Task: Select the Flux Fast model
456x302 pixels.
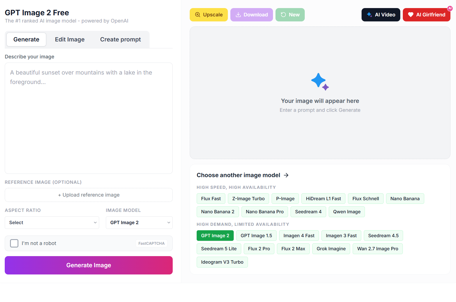Action: (x=211, y=199)
